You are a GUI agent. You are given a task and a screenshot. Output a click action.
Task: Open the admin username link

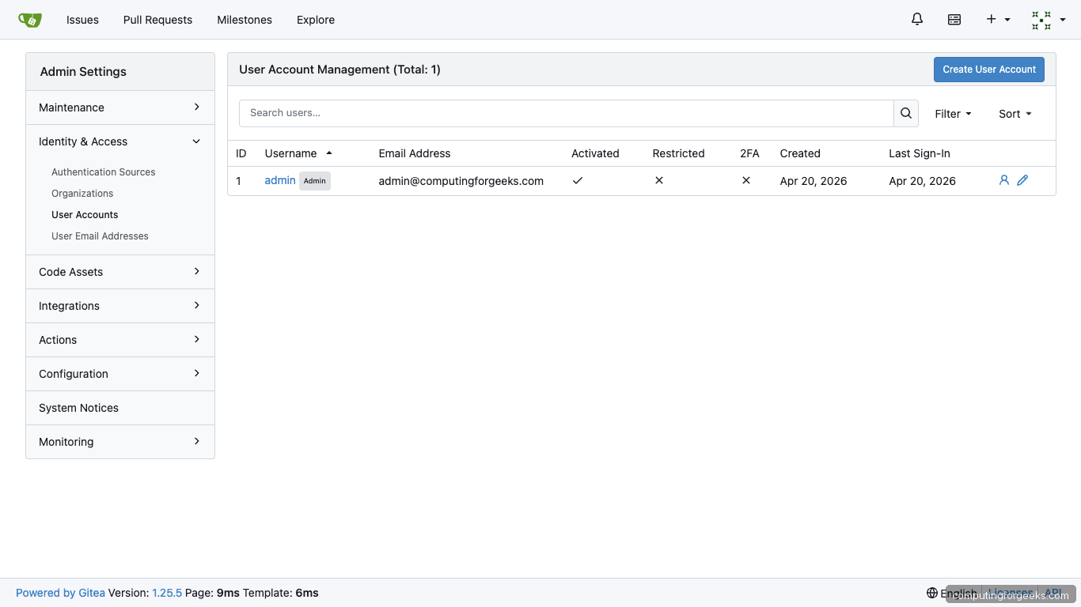(x=279, y=180)
